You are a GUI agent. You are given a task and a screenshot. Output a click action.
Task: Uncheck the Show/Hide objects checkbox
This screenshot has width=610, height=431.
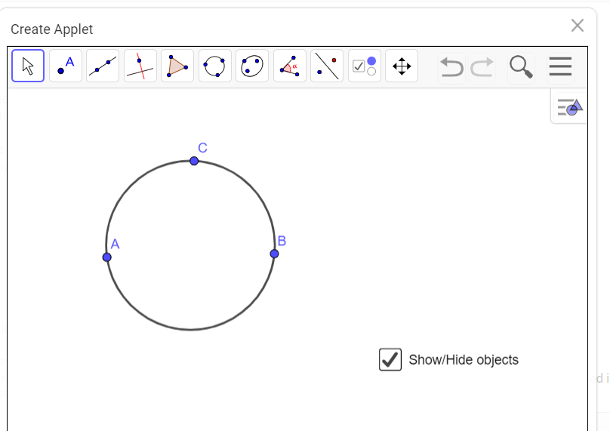390,359
